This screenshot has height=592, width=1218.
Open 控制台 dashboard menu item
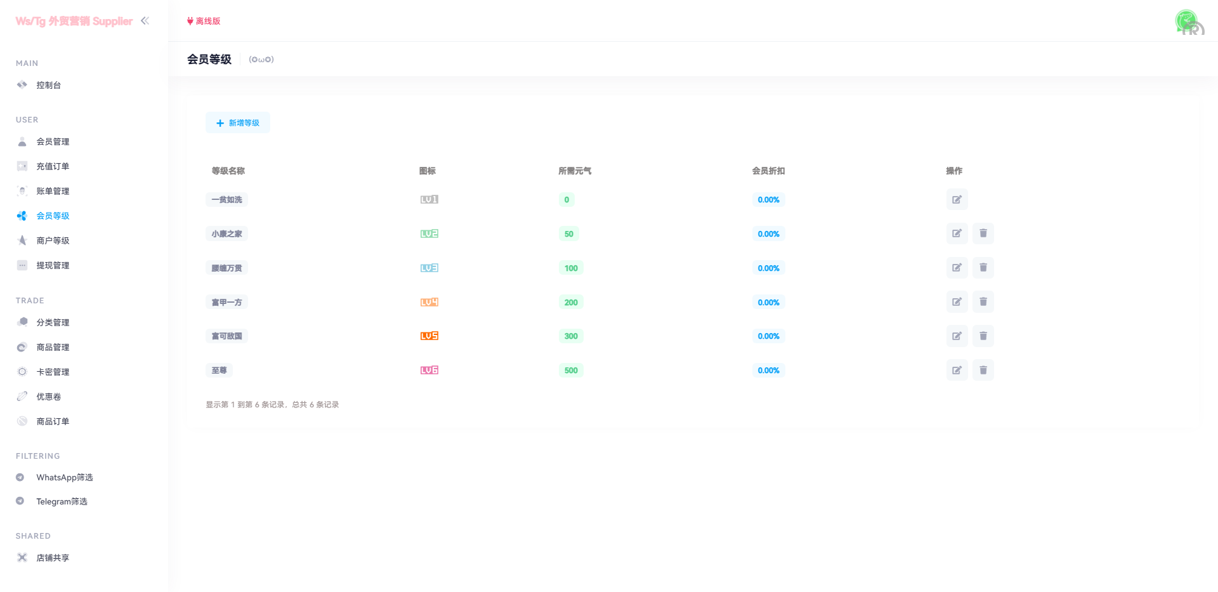[48, 85]
